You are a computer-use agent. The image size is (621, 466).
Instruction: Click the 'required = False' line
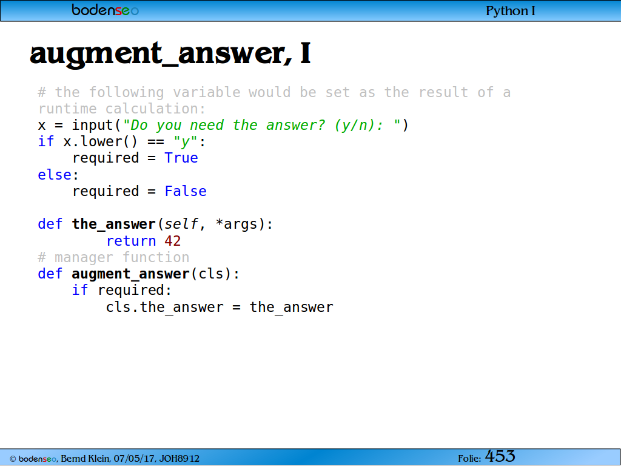(139, 191)
